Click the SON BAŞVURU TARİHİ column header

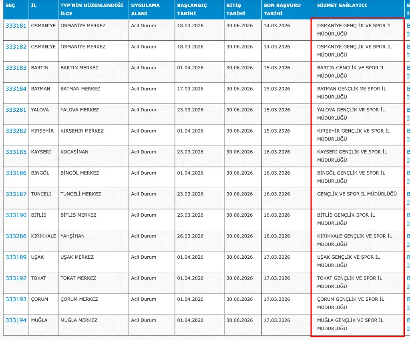point(282,9)
